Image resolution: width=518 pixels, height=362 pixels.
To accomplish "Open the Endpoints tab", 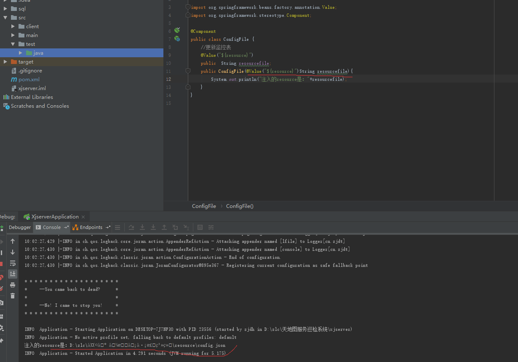I will (x=91, y=227).
